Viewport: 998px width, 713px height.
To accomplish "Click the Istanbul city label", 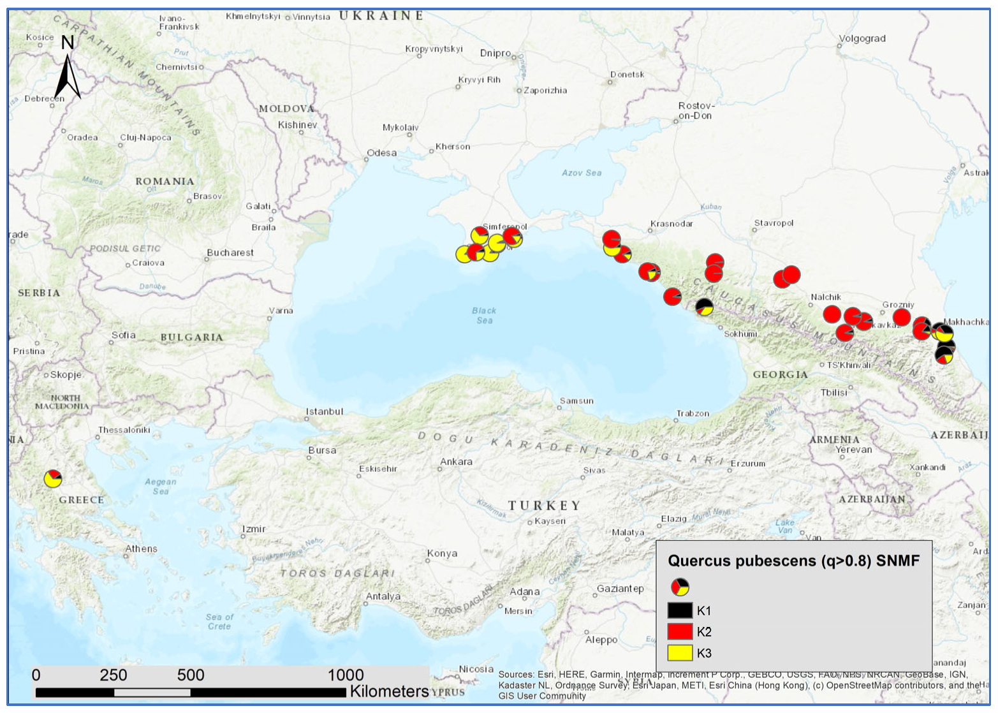I will tap(325, 412).
